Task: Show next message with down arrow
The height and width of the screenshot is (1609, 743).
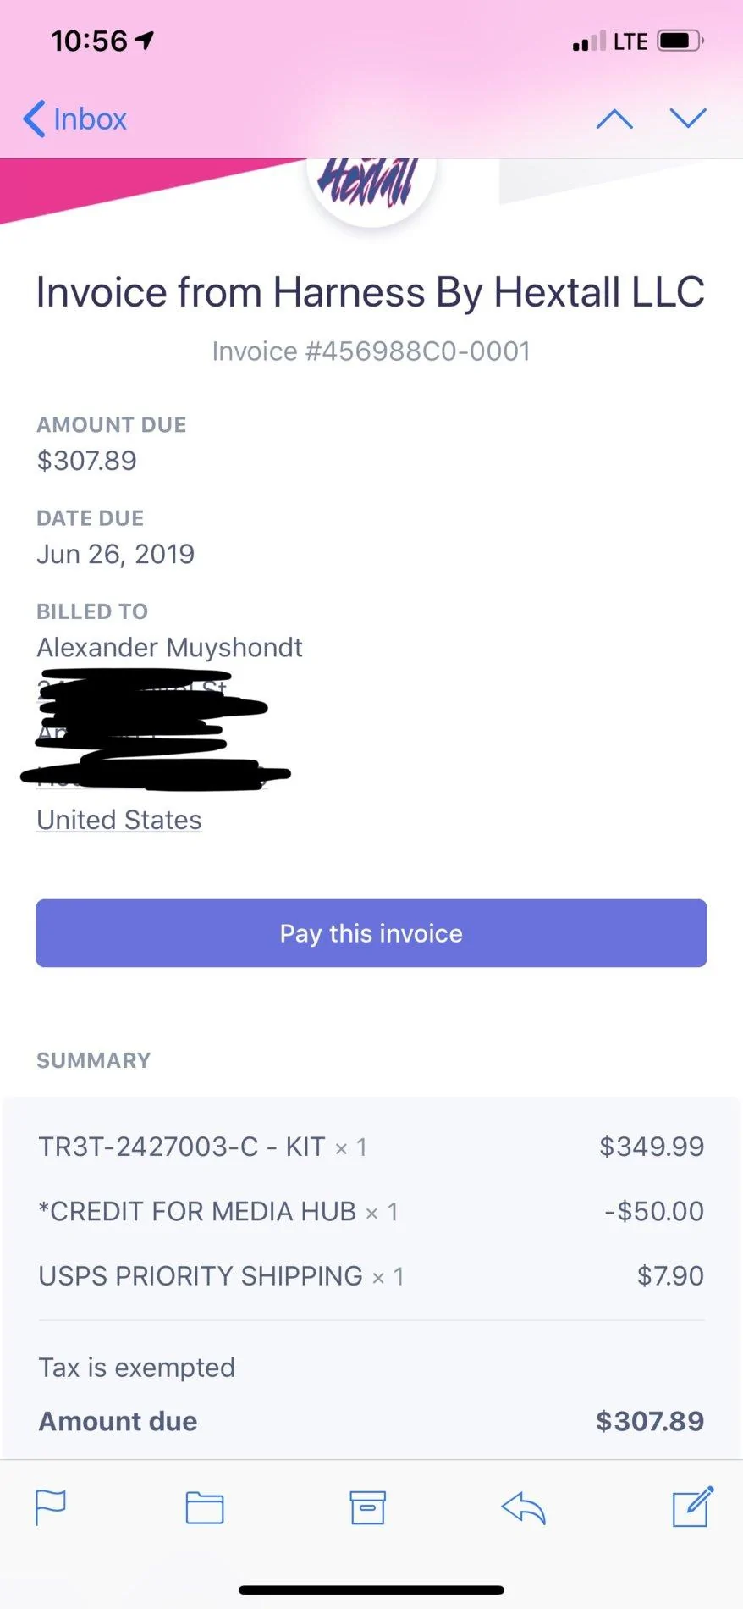Action: (688, 118)
